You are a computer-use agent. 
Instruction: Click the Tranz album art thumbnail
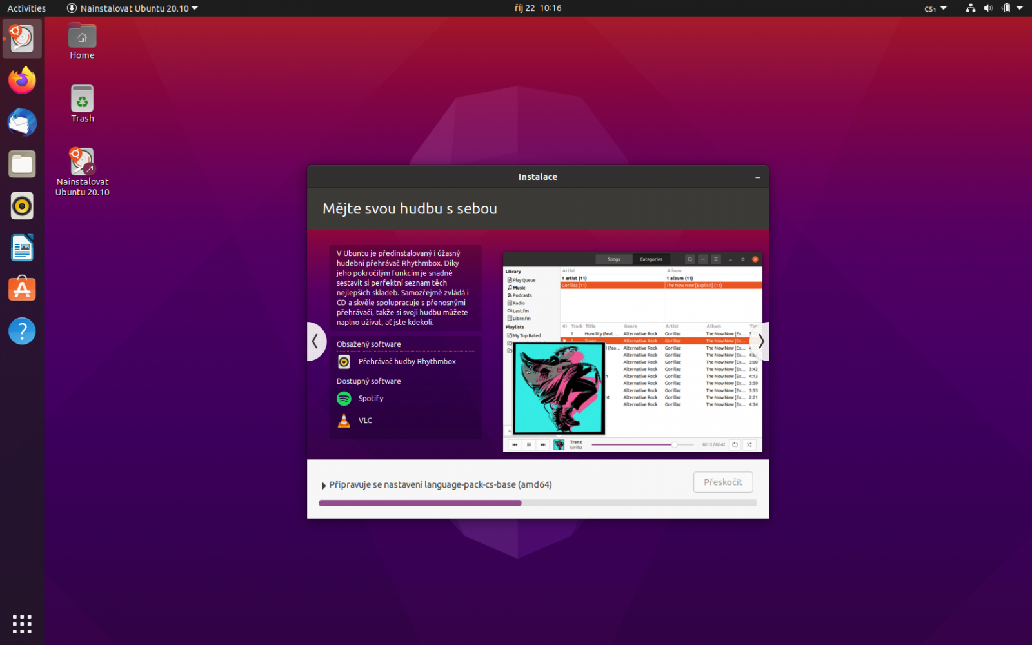(559, 444)
